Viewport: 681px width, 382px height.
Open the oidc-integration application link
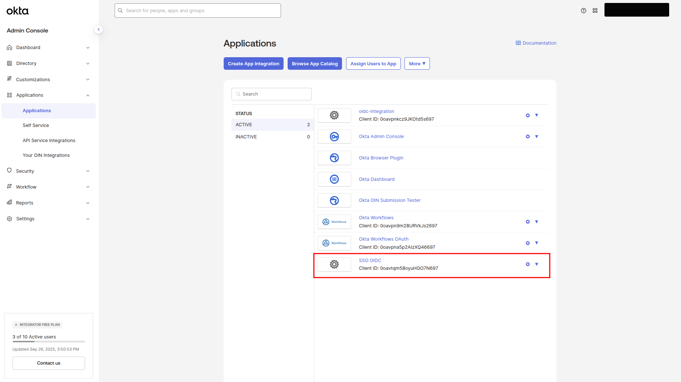pos(376,111)
